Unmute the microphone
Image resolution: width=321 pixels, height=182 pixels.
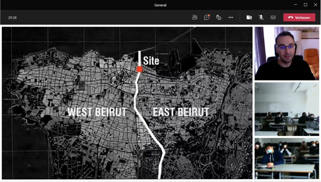coord(261,17)
